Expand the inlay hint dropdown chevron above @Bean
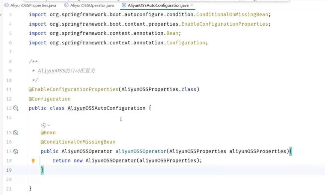 (x=49, y=125)
